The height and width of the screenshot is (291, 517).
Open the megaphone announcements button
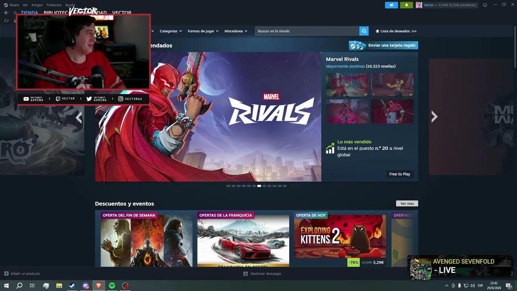coord(391,5)
